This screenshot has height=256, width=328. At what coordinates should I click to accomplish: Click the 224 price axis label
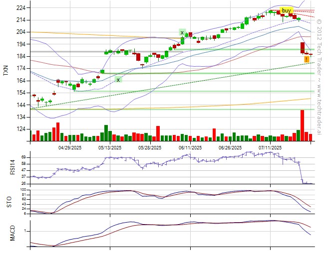[x=20, y=7]
